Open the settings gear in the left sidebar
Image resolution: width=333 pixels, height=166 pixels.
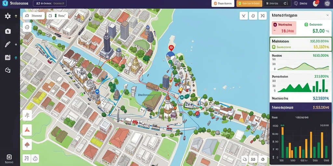[8, 16]
